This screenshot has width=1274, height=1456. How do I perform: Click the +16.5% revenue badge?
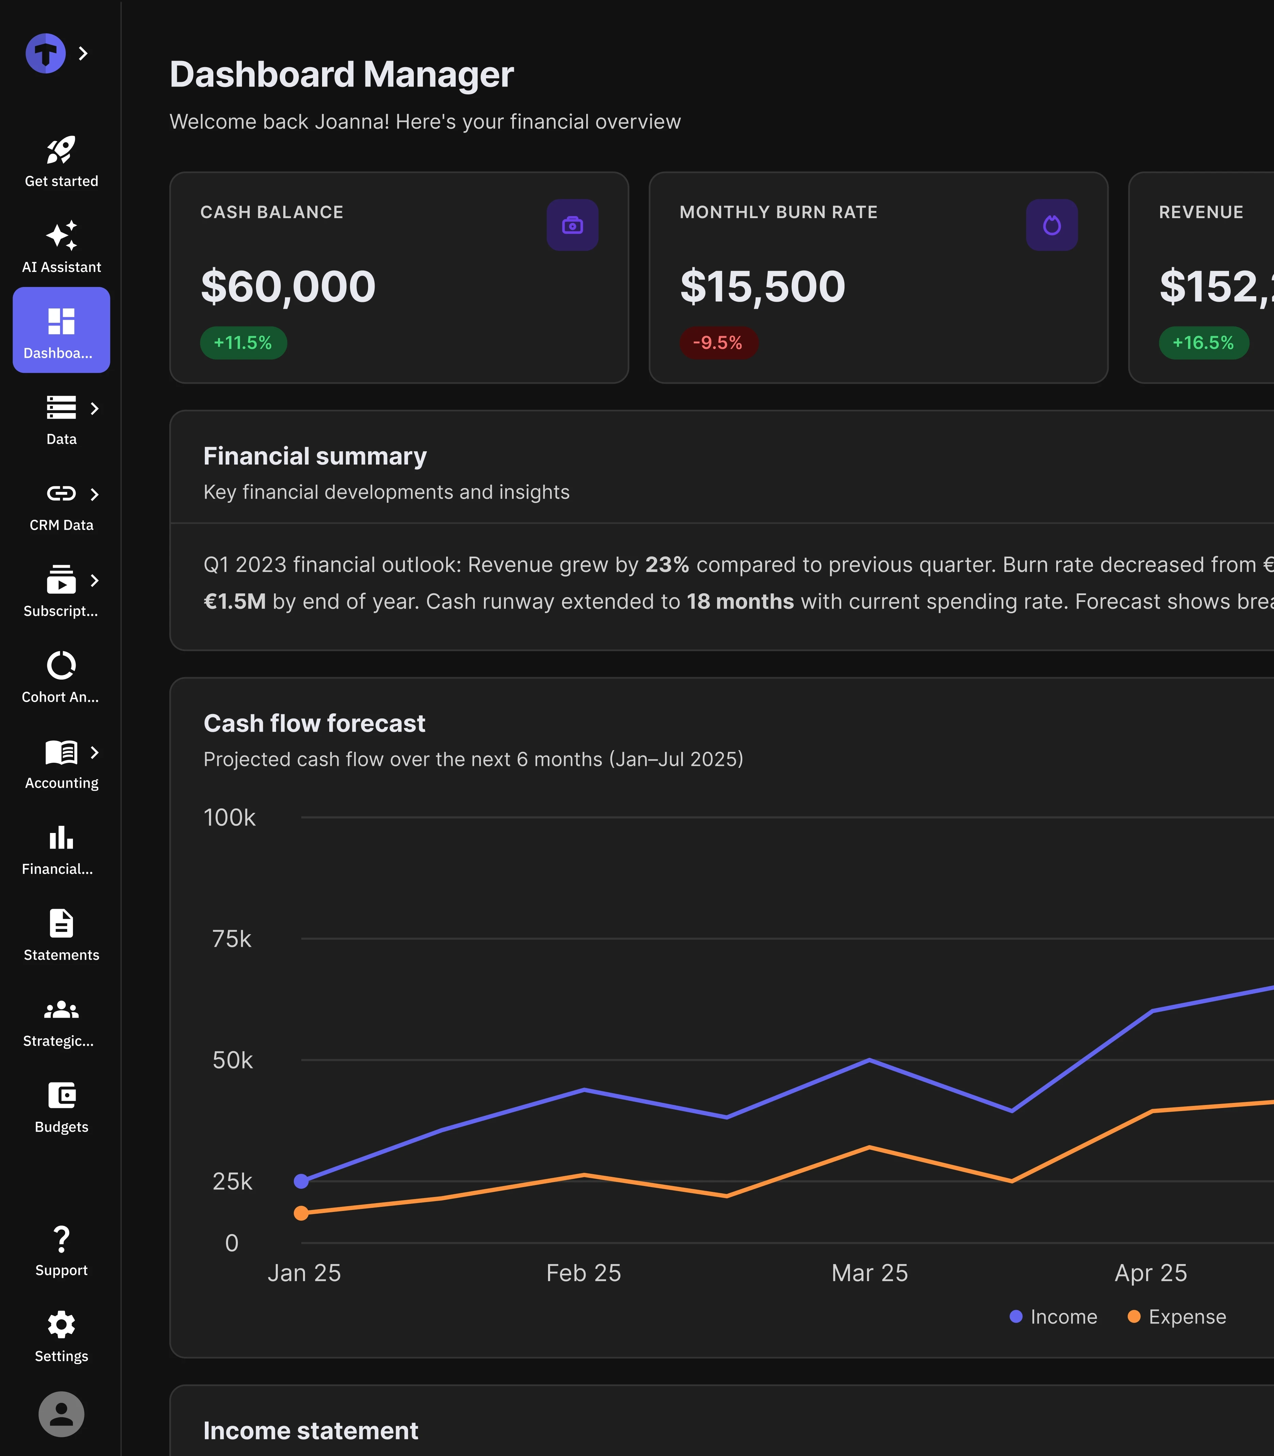(1203, 343)
